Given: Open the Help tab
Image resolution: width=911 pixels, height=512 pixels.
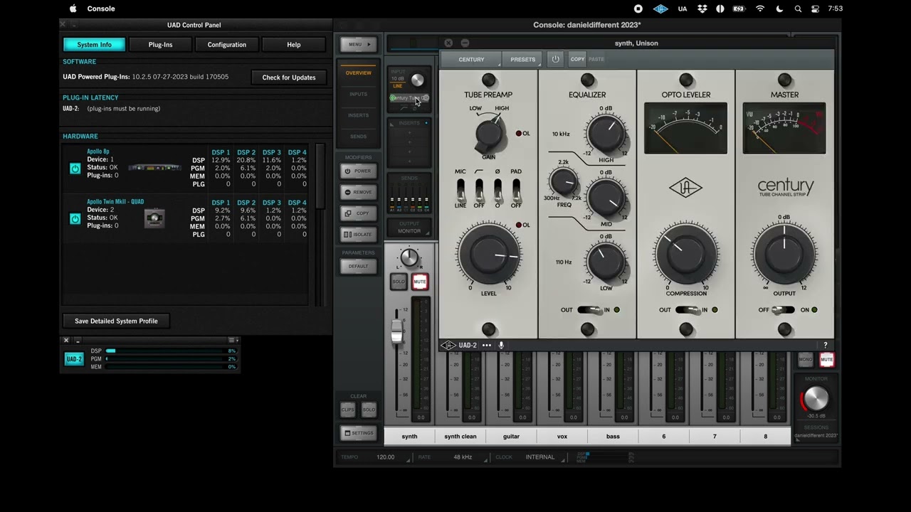Looking at the screenshot, I should tap(294, 44).
